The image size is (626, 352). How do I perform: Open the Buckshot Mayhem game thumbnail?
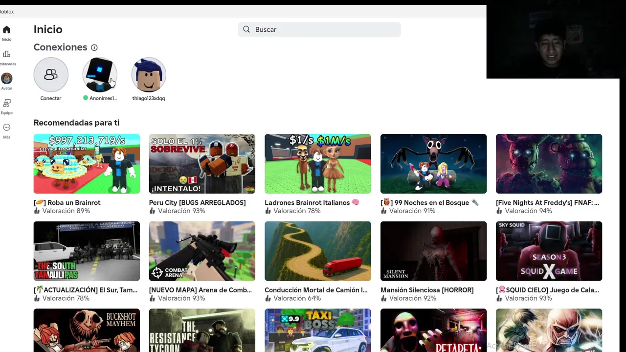coord(87,330)
